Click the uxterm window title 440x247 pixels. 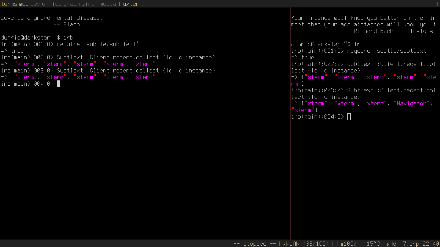click(x=133, y=4)
